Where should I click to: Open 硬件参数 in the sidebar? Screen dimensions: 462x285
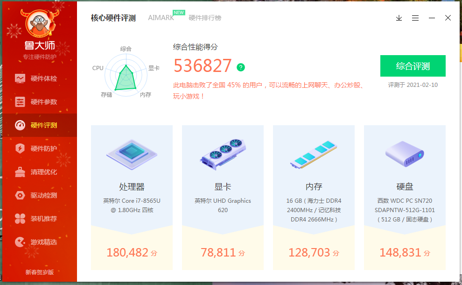tap(40, 102)
